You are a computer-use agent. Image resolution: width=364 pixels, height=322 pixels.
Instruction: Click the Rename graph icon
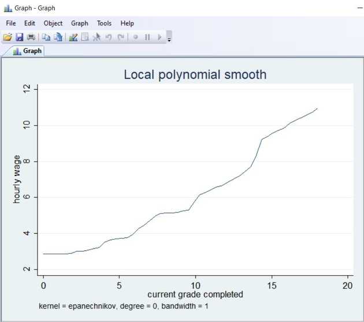coord(58,37)
